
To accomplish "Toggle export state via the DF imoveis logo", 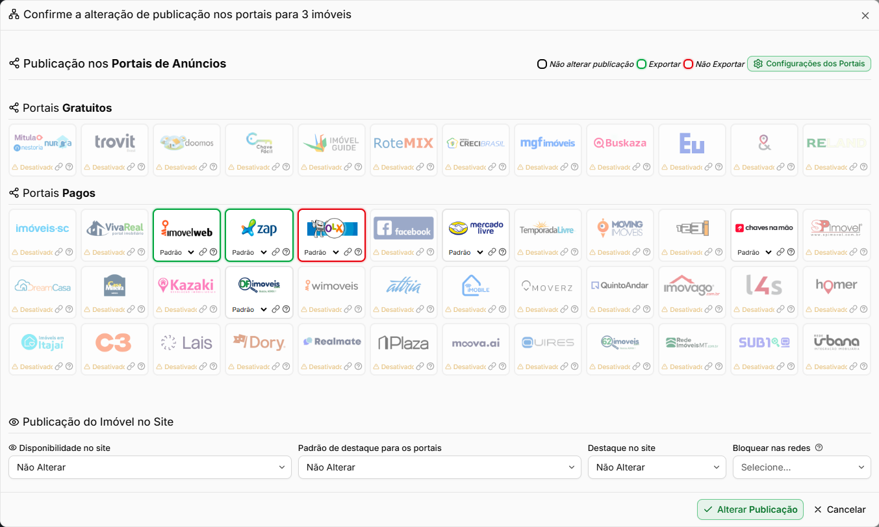I will click(x=259, y=285).
